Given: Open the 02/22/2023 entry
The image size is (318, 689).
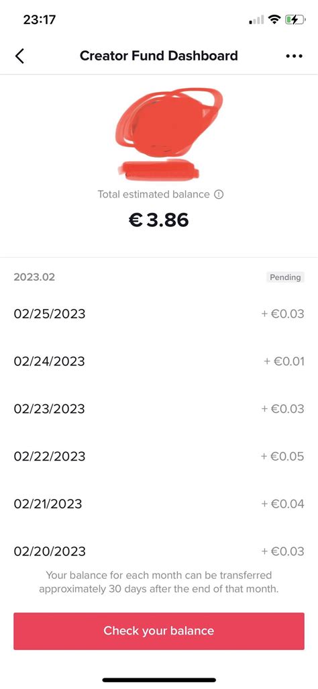Looking at the screenshot, I should (x=159, y=457).
